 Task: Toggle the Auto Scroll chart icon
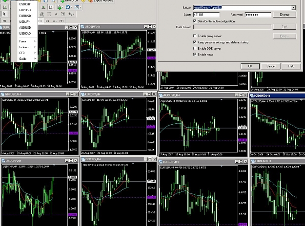click(43, 7)
